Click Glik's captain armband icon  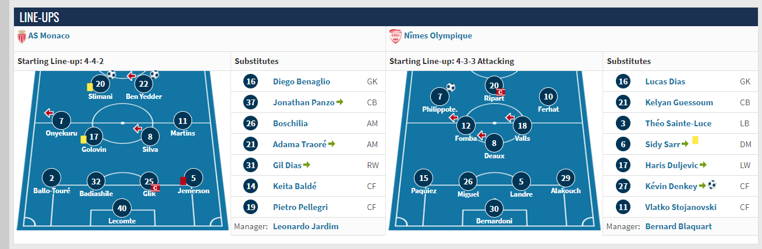(155, 187)
